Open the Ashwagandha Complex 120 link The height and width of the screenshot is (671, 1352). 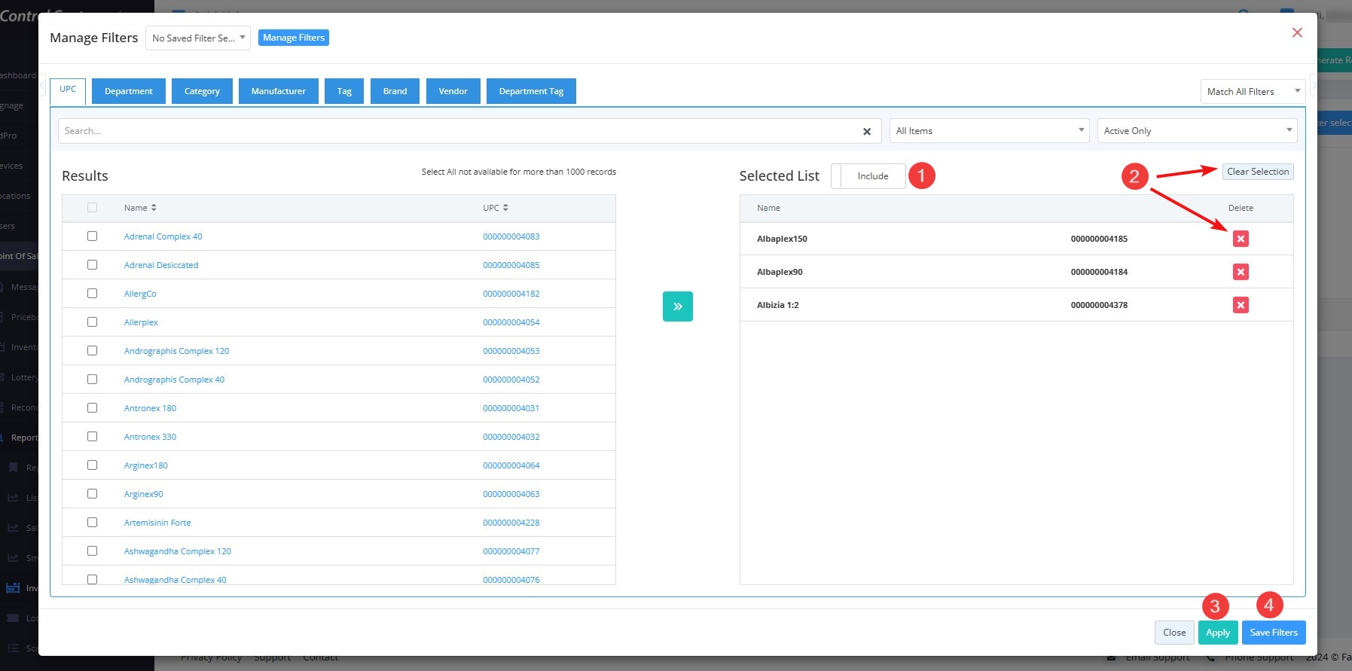[x=178, y=551]
